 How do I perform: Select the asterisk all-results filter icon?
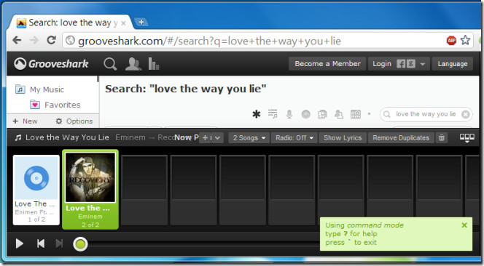[256, 114]
